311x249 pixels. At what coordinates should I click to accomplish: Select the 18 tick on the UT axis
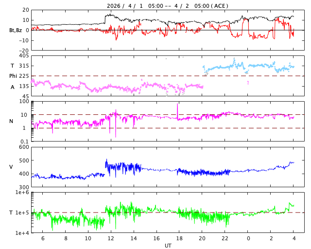coord(179,238)
